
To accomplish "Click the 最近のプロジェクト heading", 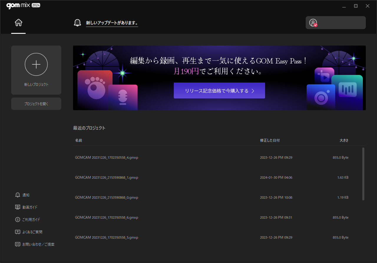I will pos(89,128).
